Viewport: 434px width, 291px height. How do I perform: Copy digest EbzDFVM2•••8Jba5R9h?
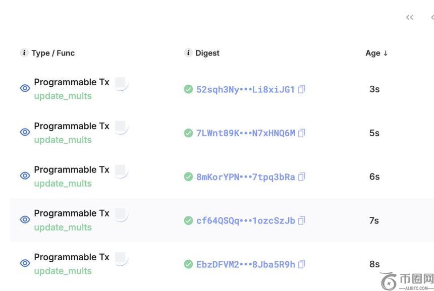pos(302,264)
